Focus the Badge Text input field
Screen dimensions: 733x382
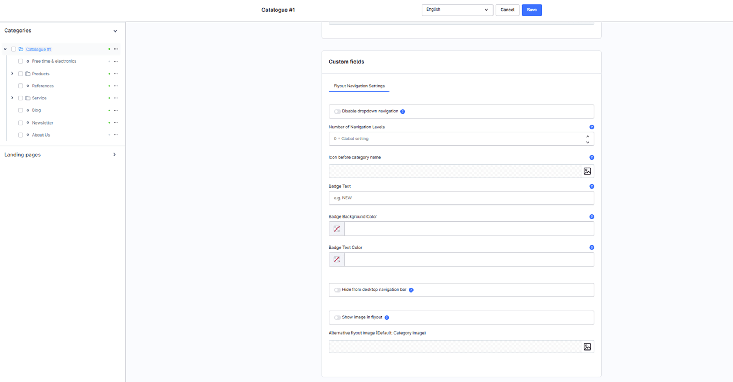461,198
